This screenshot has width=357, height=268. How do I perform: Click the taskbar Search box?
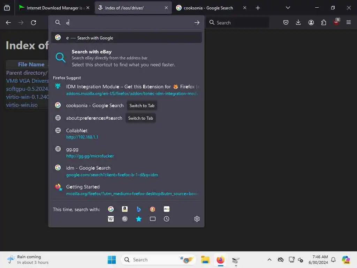(159, 260)
